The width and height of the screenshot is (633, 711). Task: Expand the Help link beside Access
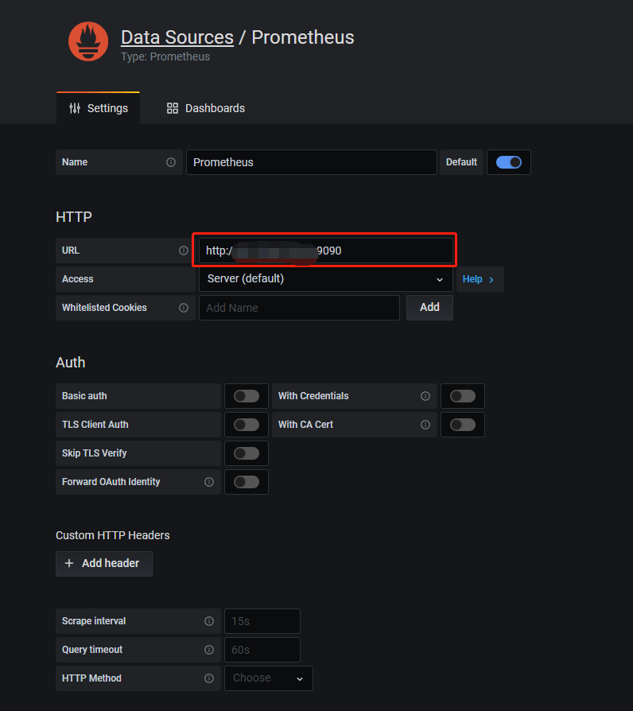coord(479,279)
